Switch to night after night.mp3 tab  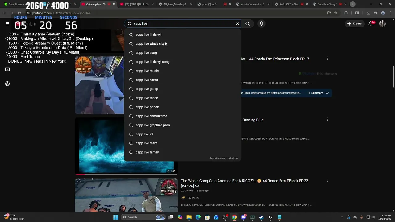coord(252,4)
